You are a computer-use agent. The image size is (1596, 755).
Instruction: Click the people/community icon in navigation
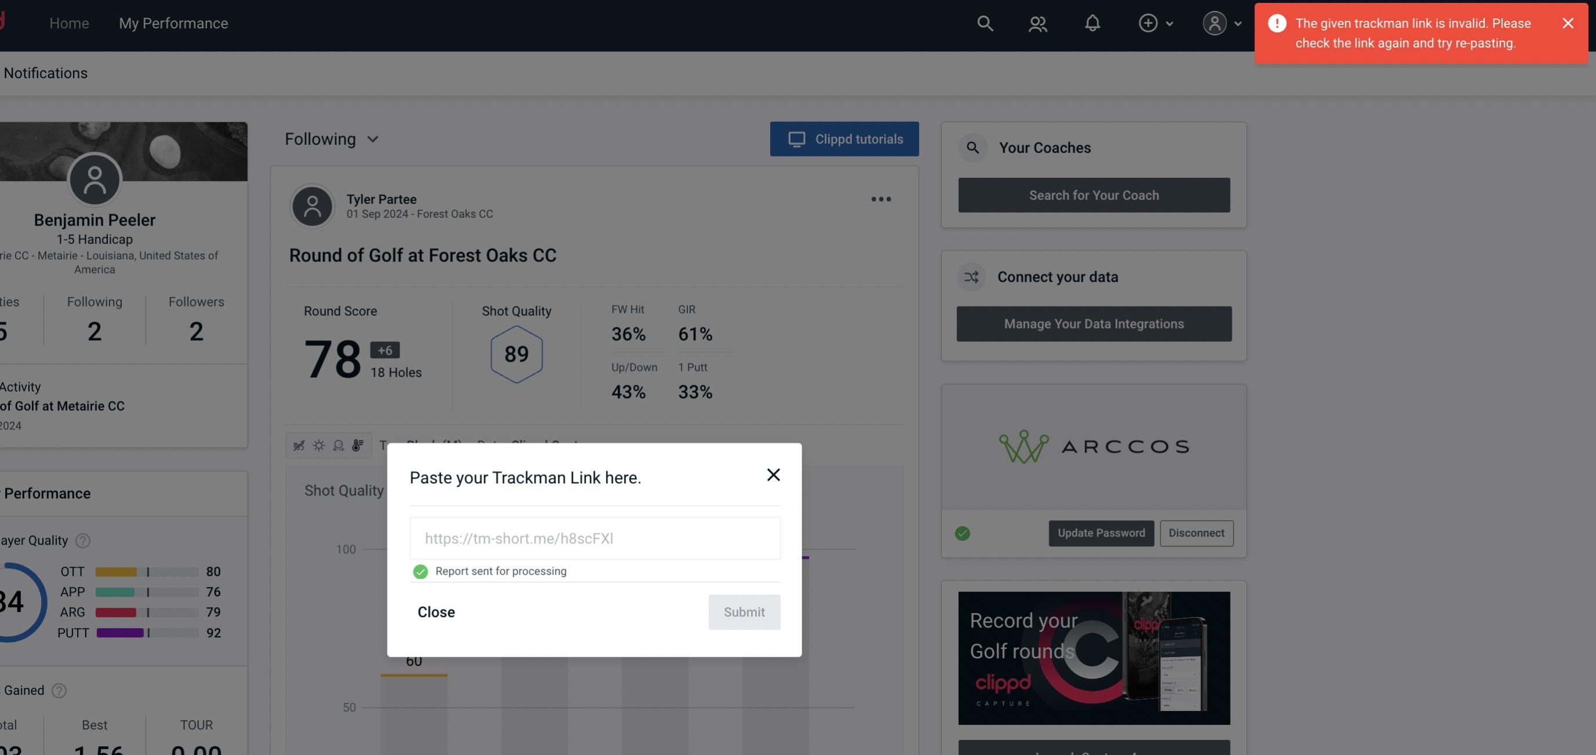pos(1036,21)
